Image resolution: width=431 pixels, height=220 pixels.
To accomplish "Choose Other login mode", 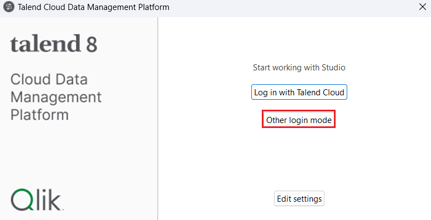I will pyautogui.click(x=299, y=120).
